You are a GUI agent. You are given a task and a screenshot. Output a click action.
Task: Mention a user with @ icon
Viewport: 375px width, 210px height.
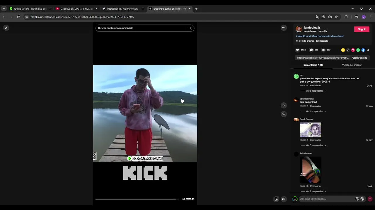pyautogui.click(x=357, y=199)
